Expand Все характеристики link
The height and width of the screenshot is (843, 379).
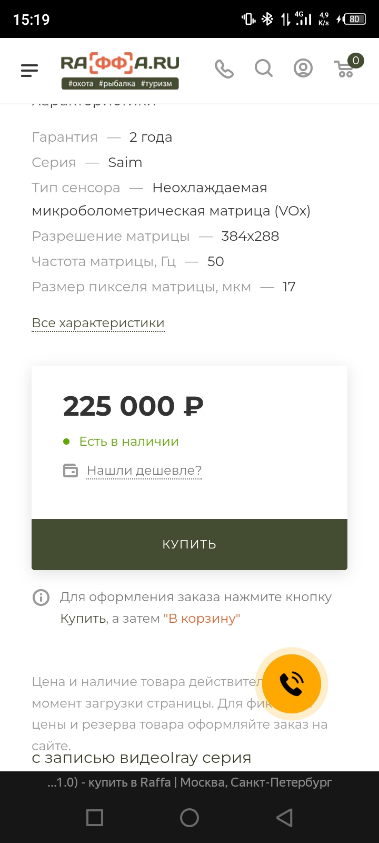point(98,323)
